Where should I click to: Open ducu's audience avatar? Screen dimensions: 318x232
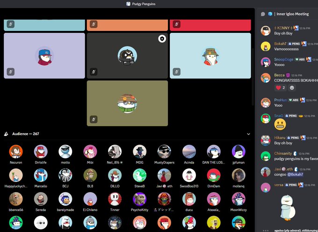pos(189,199)
